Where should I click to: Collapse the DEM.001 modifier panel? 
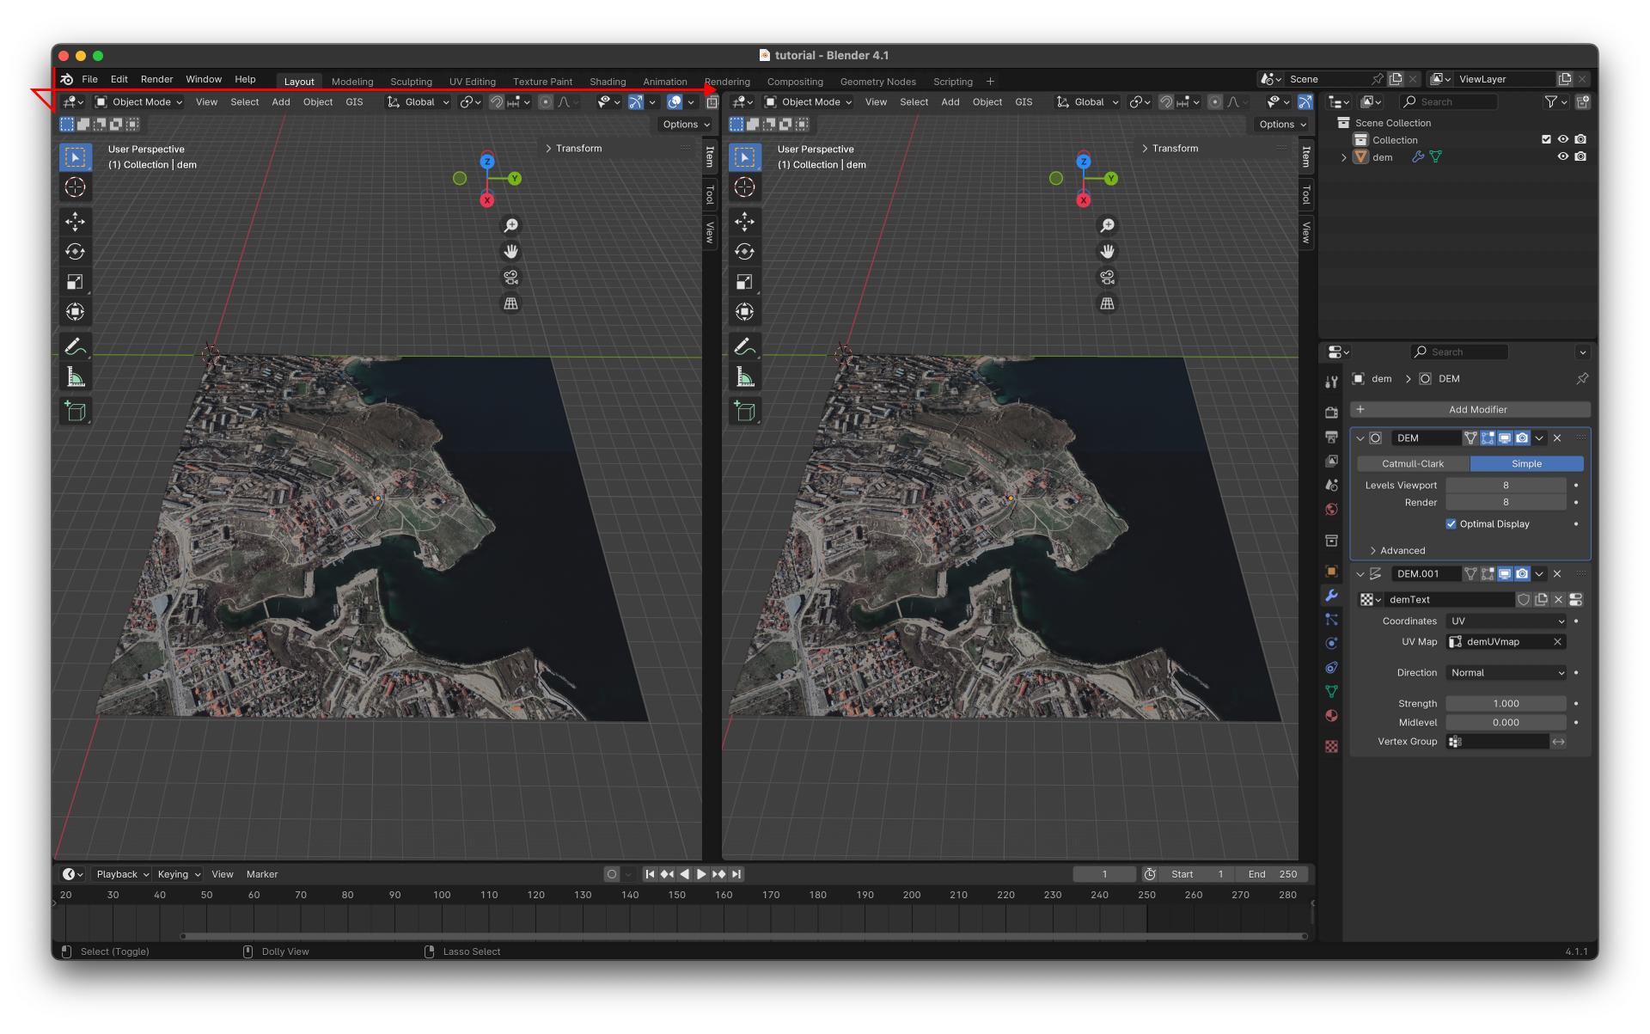click(x=1360, y=574)
